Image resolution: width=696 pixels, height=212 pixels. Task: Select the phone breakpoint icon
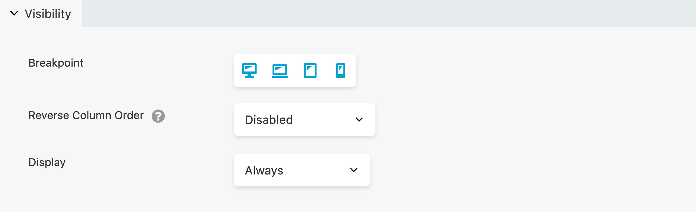[340, 71]
